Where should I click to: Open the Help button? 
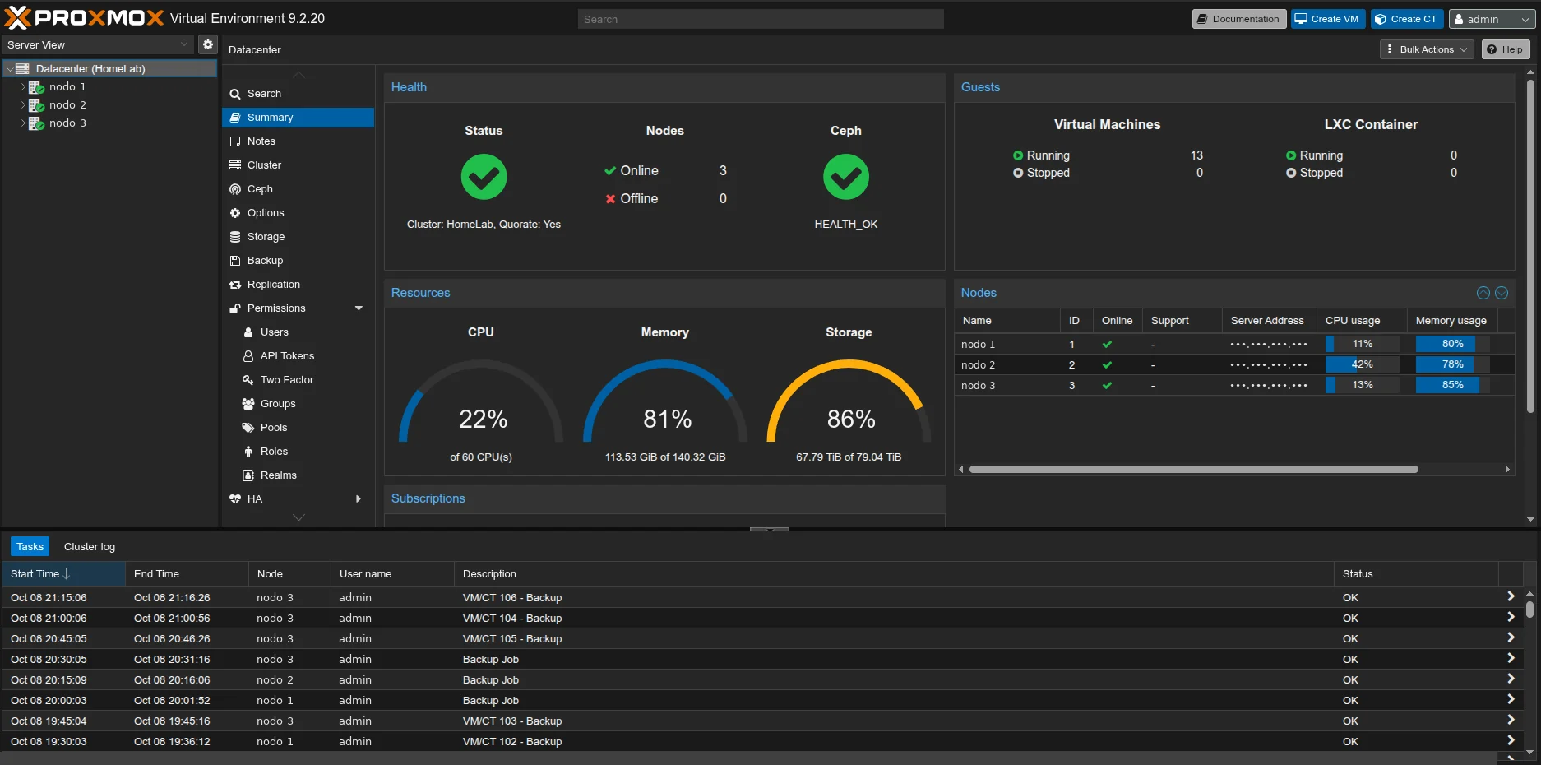(1506, 49)
